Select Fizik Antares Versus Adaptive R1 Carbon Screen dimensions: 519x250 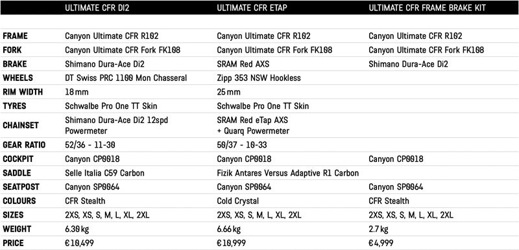click(x=287, y=173)
